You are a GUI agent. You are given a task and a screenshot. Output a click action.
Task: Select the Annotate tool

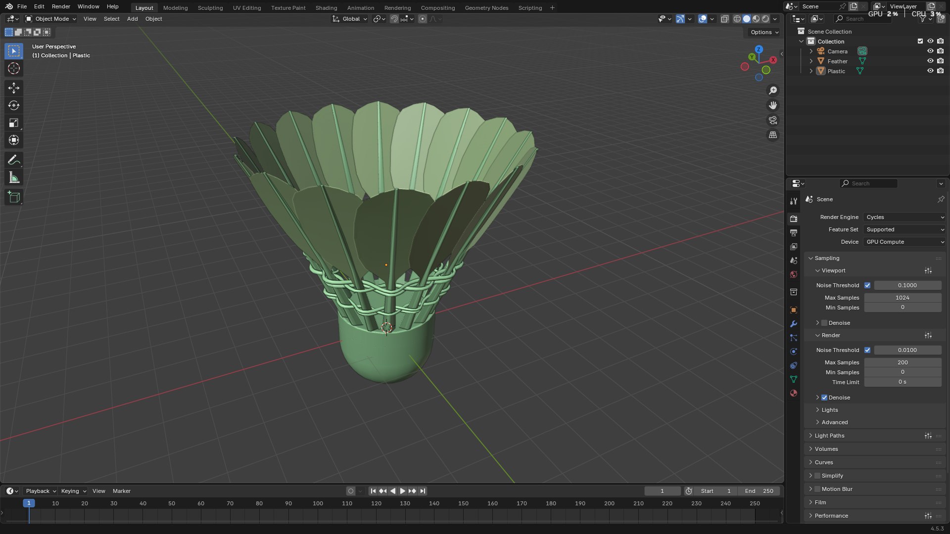pos(14,160)
